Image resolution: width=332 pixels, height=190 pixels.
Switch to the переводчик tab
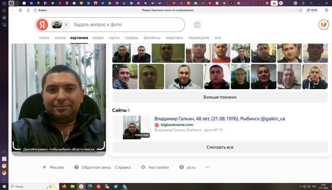click(x=199, y=38)
